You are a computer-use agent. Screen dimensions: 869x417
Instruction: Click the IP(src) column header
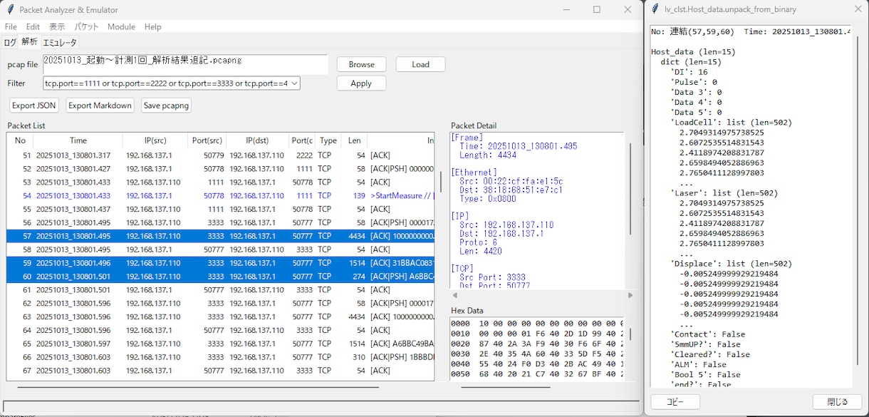[x=155, y=140]
